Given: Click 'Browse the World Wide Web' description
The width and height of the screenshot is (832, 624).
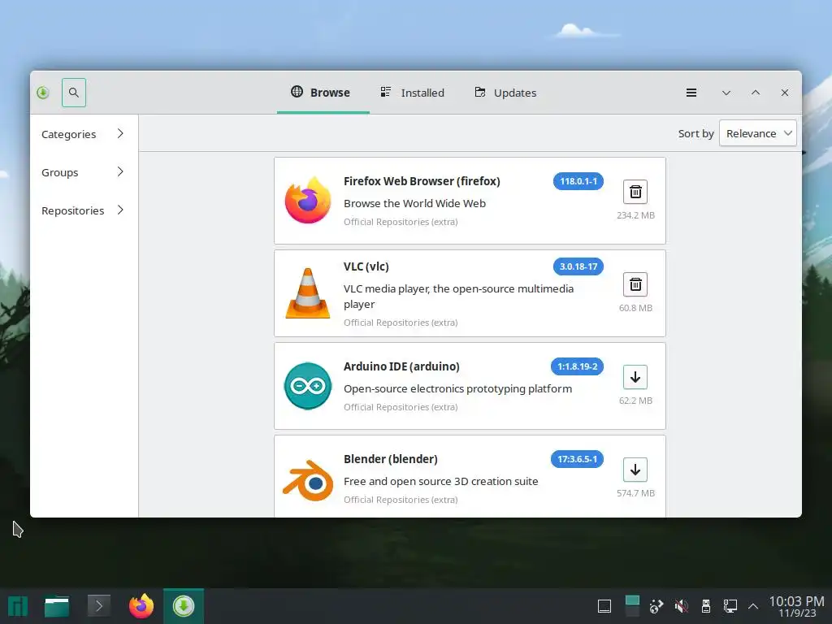Looking at the screenshot, I should click(414, 203).
